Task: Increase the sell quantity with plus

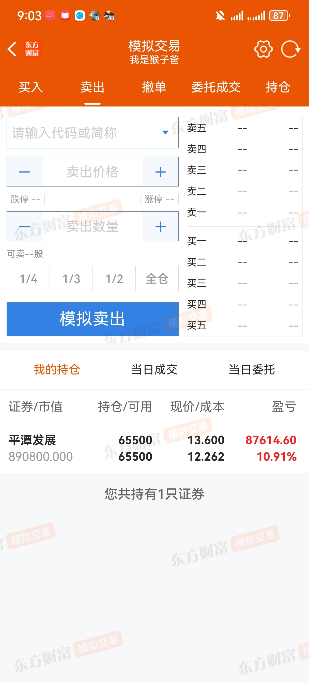Action: (161, 226)
